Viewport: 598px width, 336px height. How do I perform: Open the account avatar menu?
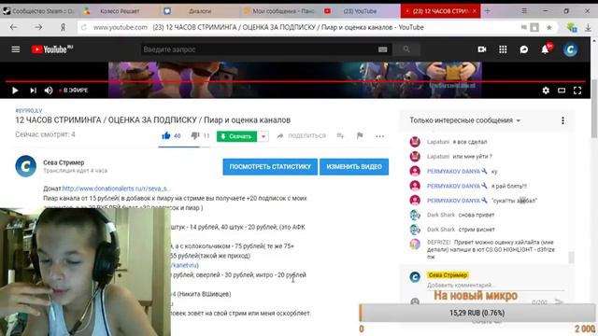pos(570,49)
